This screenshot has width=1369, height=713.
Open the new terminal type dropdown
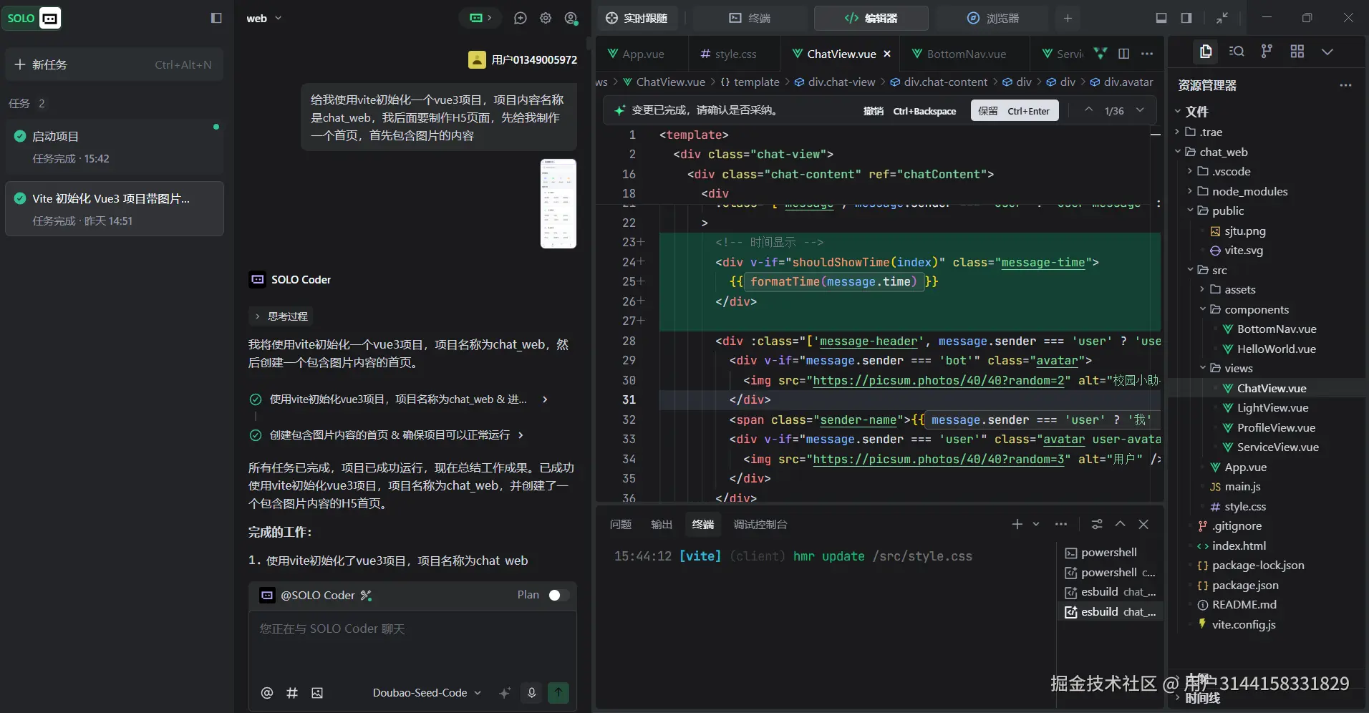tap(1036, 525)
